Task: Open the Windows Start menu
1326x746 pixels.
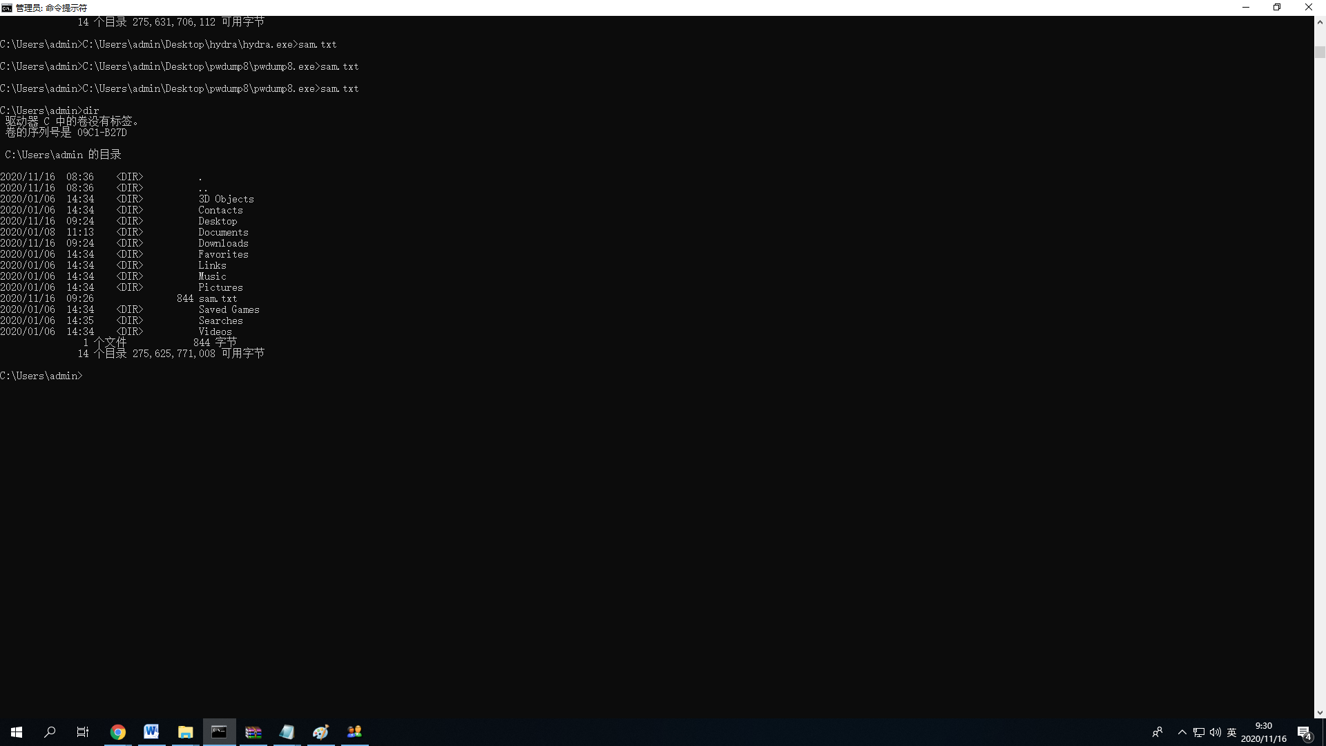Action: coord(17,732)
